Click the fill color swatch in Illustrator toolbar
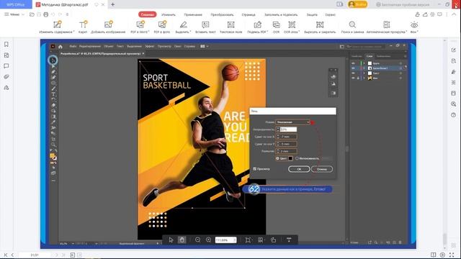Image resolution: width=461 pixels, height=259 pixels. (x=52, y=155)
